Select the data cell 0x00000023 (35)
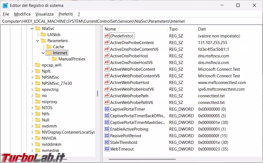The height and width of the screenshot is (163, 263). pos(213,149)
